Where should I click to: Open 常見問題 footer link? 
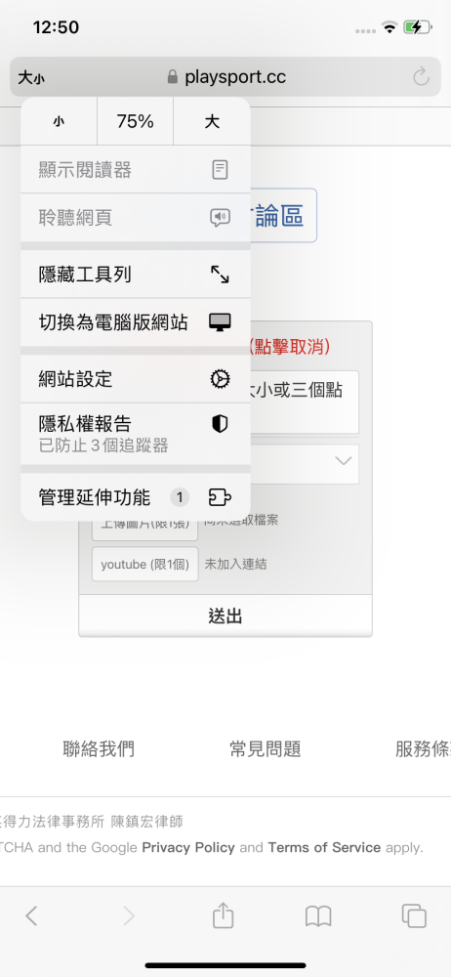coord(266,749)
